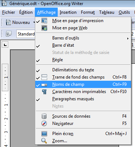Open the Outils menu

coord(124,12)
